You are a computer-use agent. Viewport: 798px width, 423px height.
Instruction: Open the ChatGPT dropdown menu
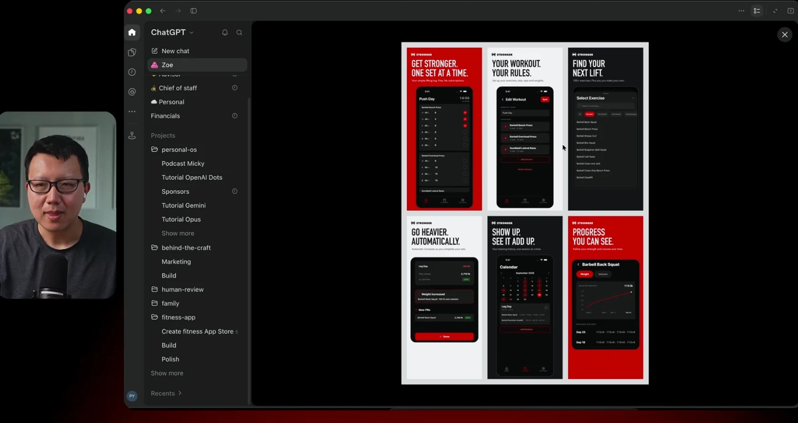pyautogui.click(x=172, y=33)
